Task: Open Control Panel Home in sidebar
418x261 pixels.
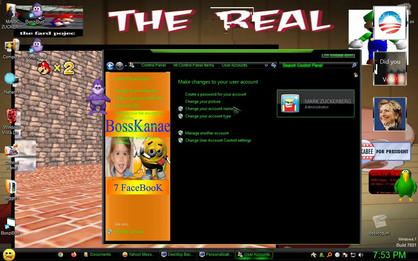Action: (132, 79)
